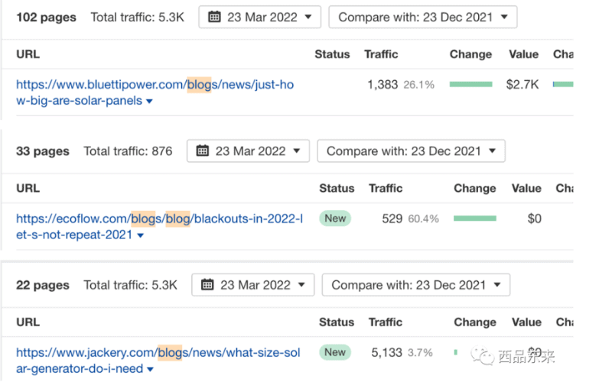Click the New status badge for ecoflow row

click(x=335, y=219)
